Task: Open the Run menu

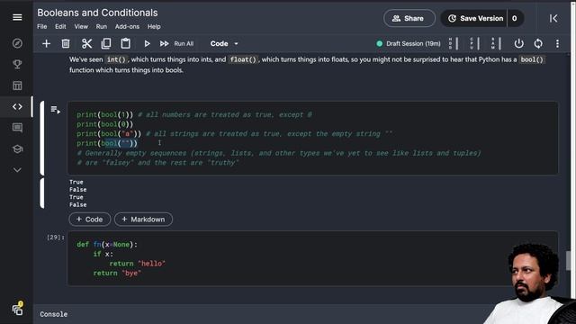Action: (102, 26)
